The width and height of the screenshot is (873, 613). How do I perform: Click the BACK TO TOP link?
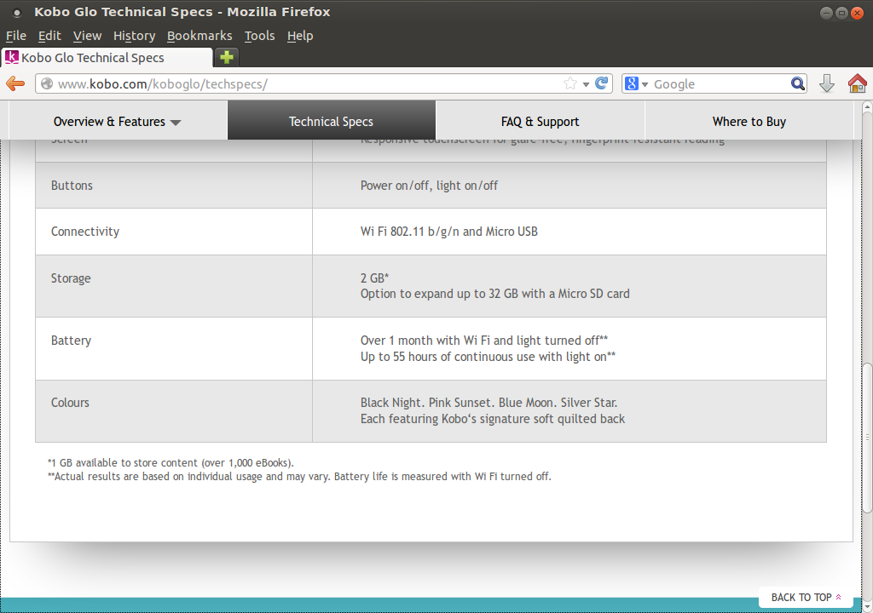806,598
